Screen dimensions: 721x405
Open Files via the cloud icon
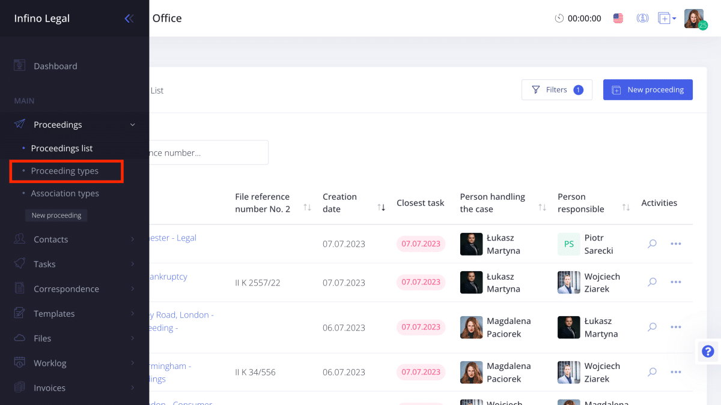click(x=20, y=338)
